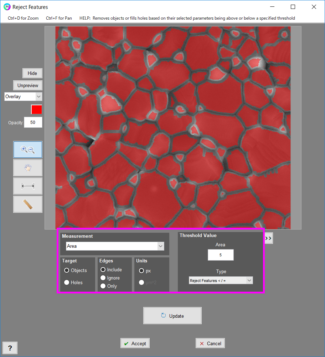
Task: Select the Holes target radio button
Action: coord(67,282)
